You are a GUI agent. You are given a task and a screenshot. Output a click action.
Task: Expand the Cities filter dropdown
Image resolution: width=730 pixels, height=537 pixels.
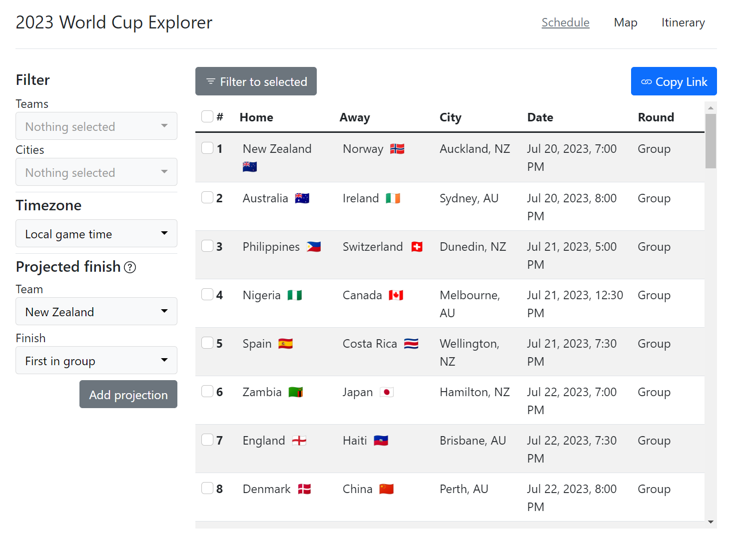[96, 172]
